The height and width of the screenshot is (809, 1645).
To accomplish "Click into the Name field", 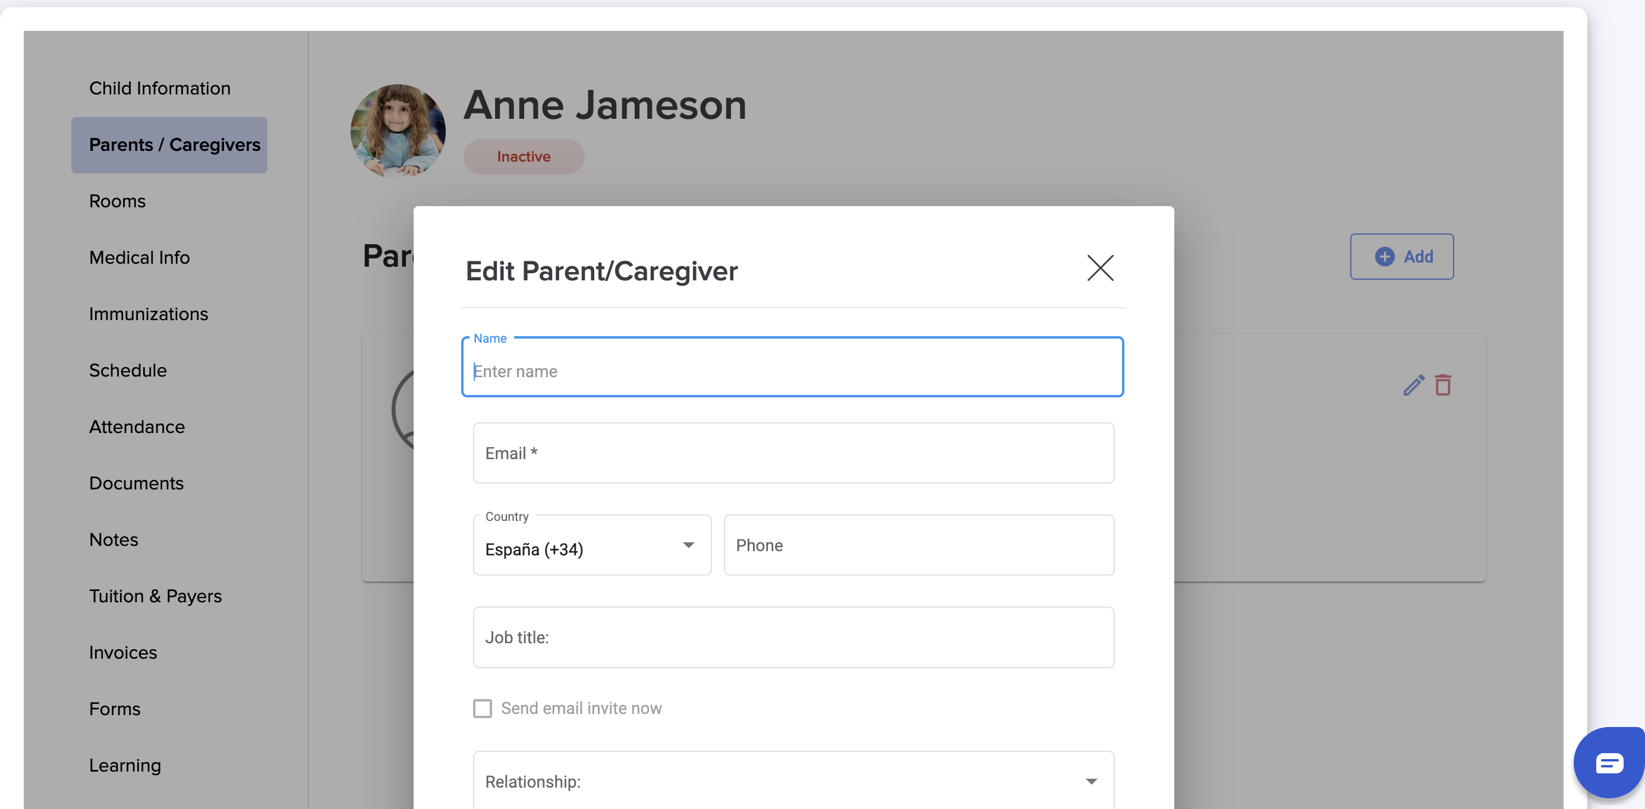I will [792, 371].
